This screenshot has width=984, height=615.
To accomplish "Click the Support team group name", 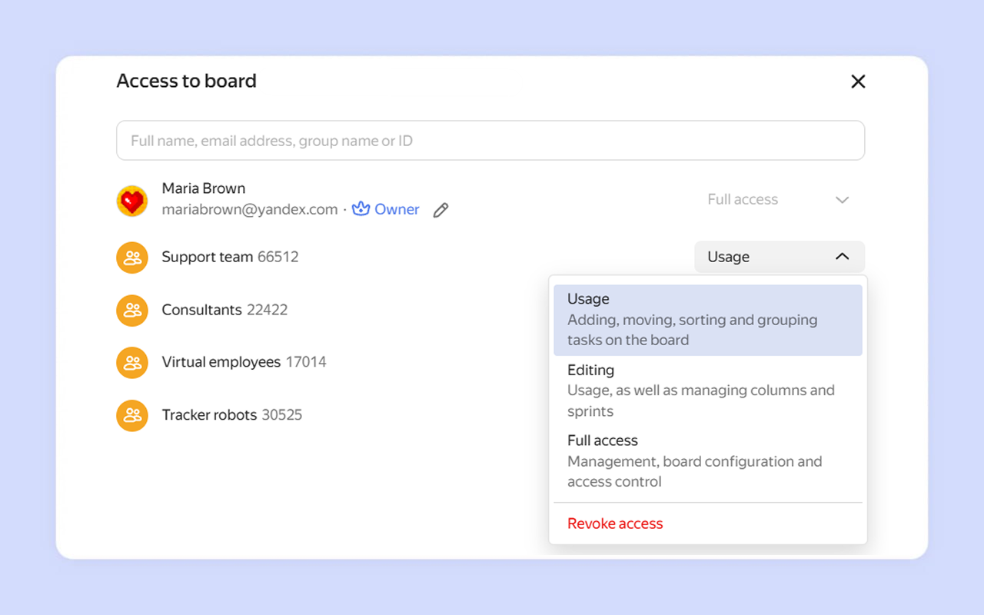I will click(208, 257).
